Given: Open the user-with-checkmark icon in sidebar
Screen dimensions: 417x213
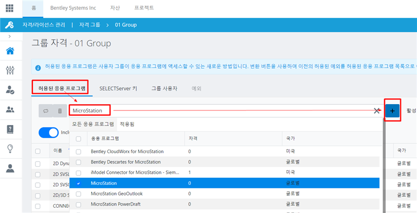Looking at the screenshot, I should tap(10, 90).
